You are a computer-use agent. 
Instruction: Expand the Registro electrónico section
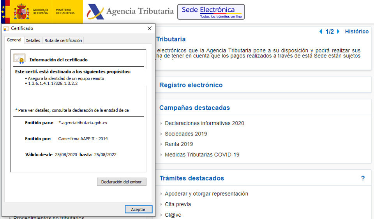pos(191,85)
